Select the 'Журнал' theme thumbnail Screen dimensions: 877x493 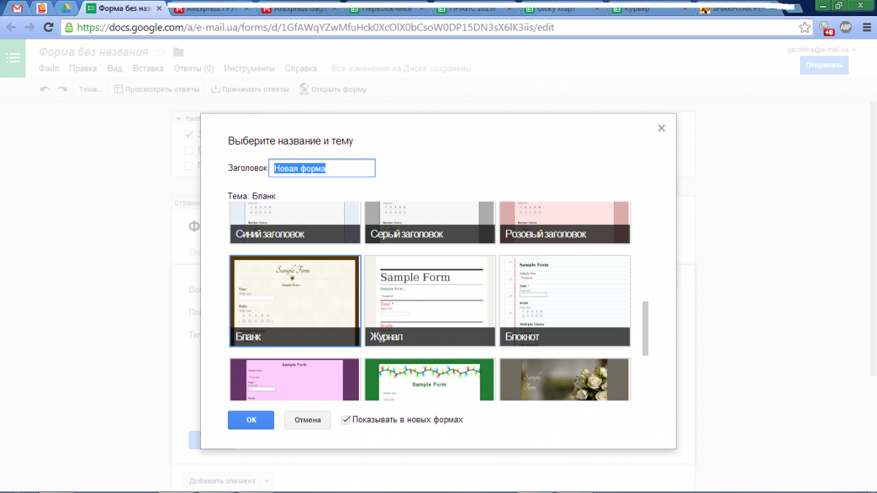pos(430,301)
